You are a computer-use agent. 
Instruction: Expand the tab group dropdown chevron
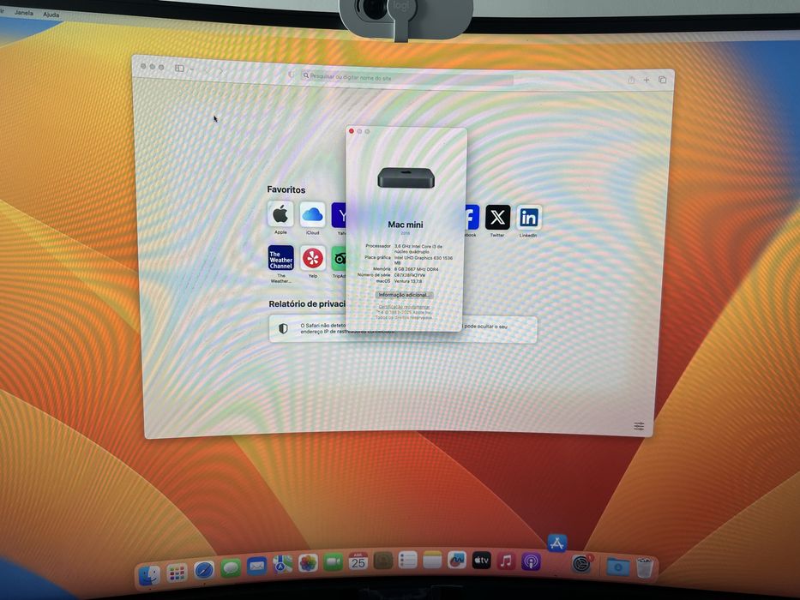point(192,69)
